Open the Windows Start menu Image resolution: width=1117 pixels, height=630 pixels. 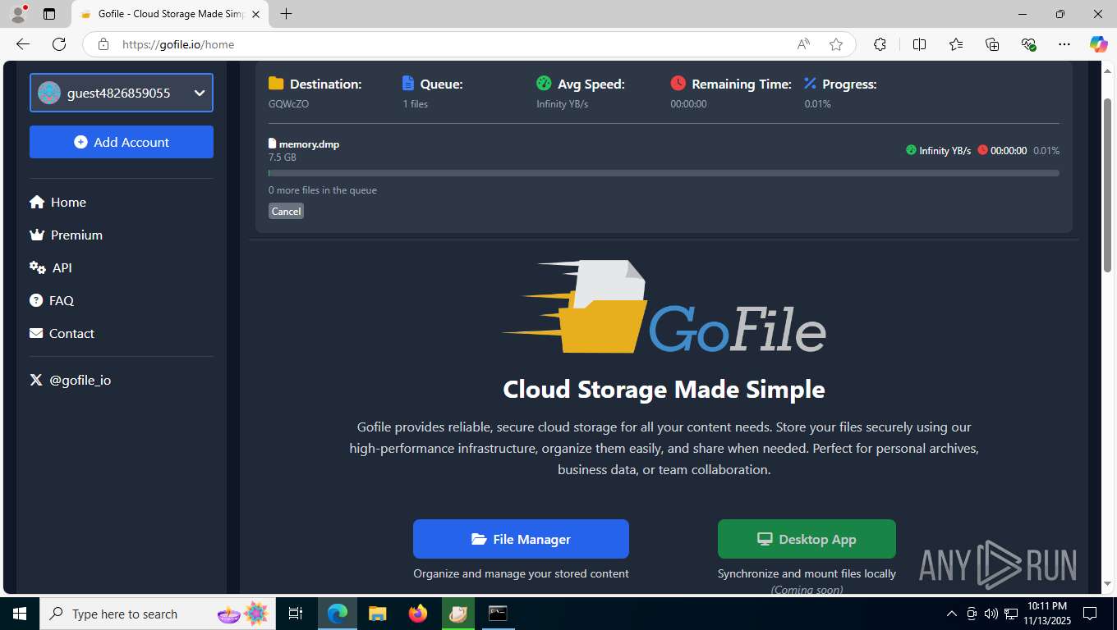pos(19,614)
